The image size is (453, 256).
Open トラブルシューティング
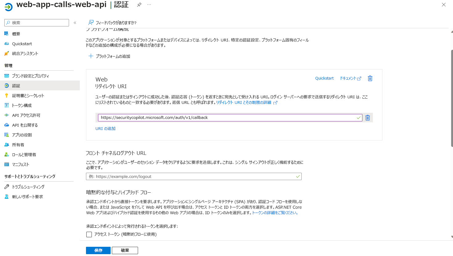coord(28,187)
